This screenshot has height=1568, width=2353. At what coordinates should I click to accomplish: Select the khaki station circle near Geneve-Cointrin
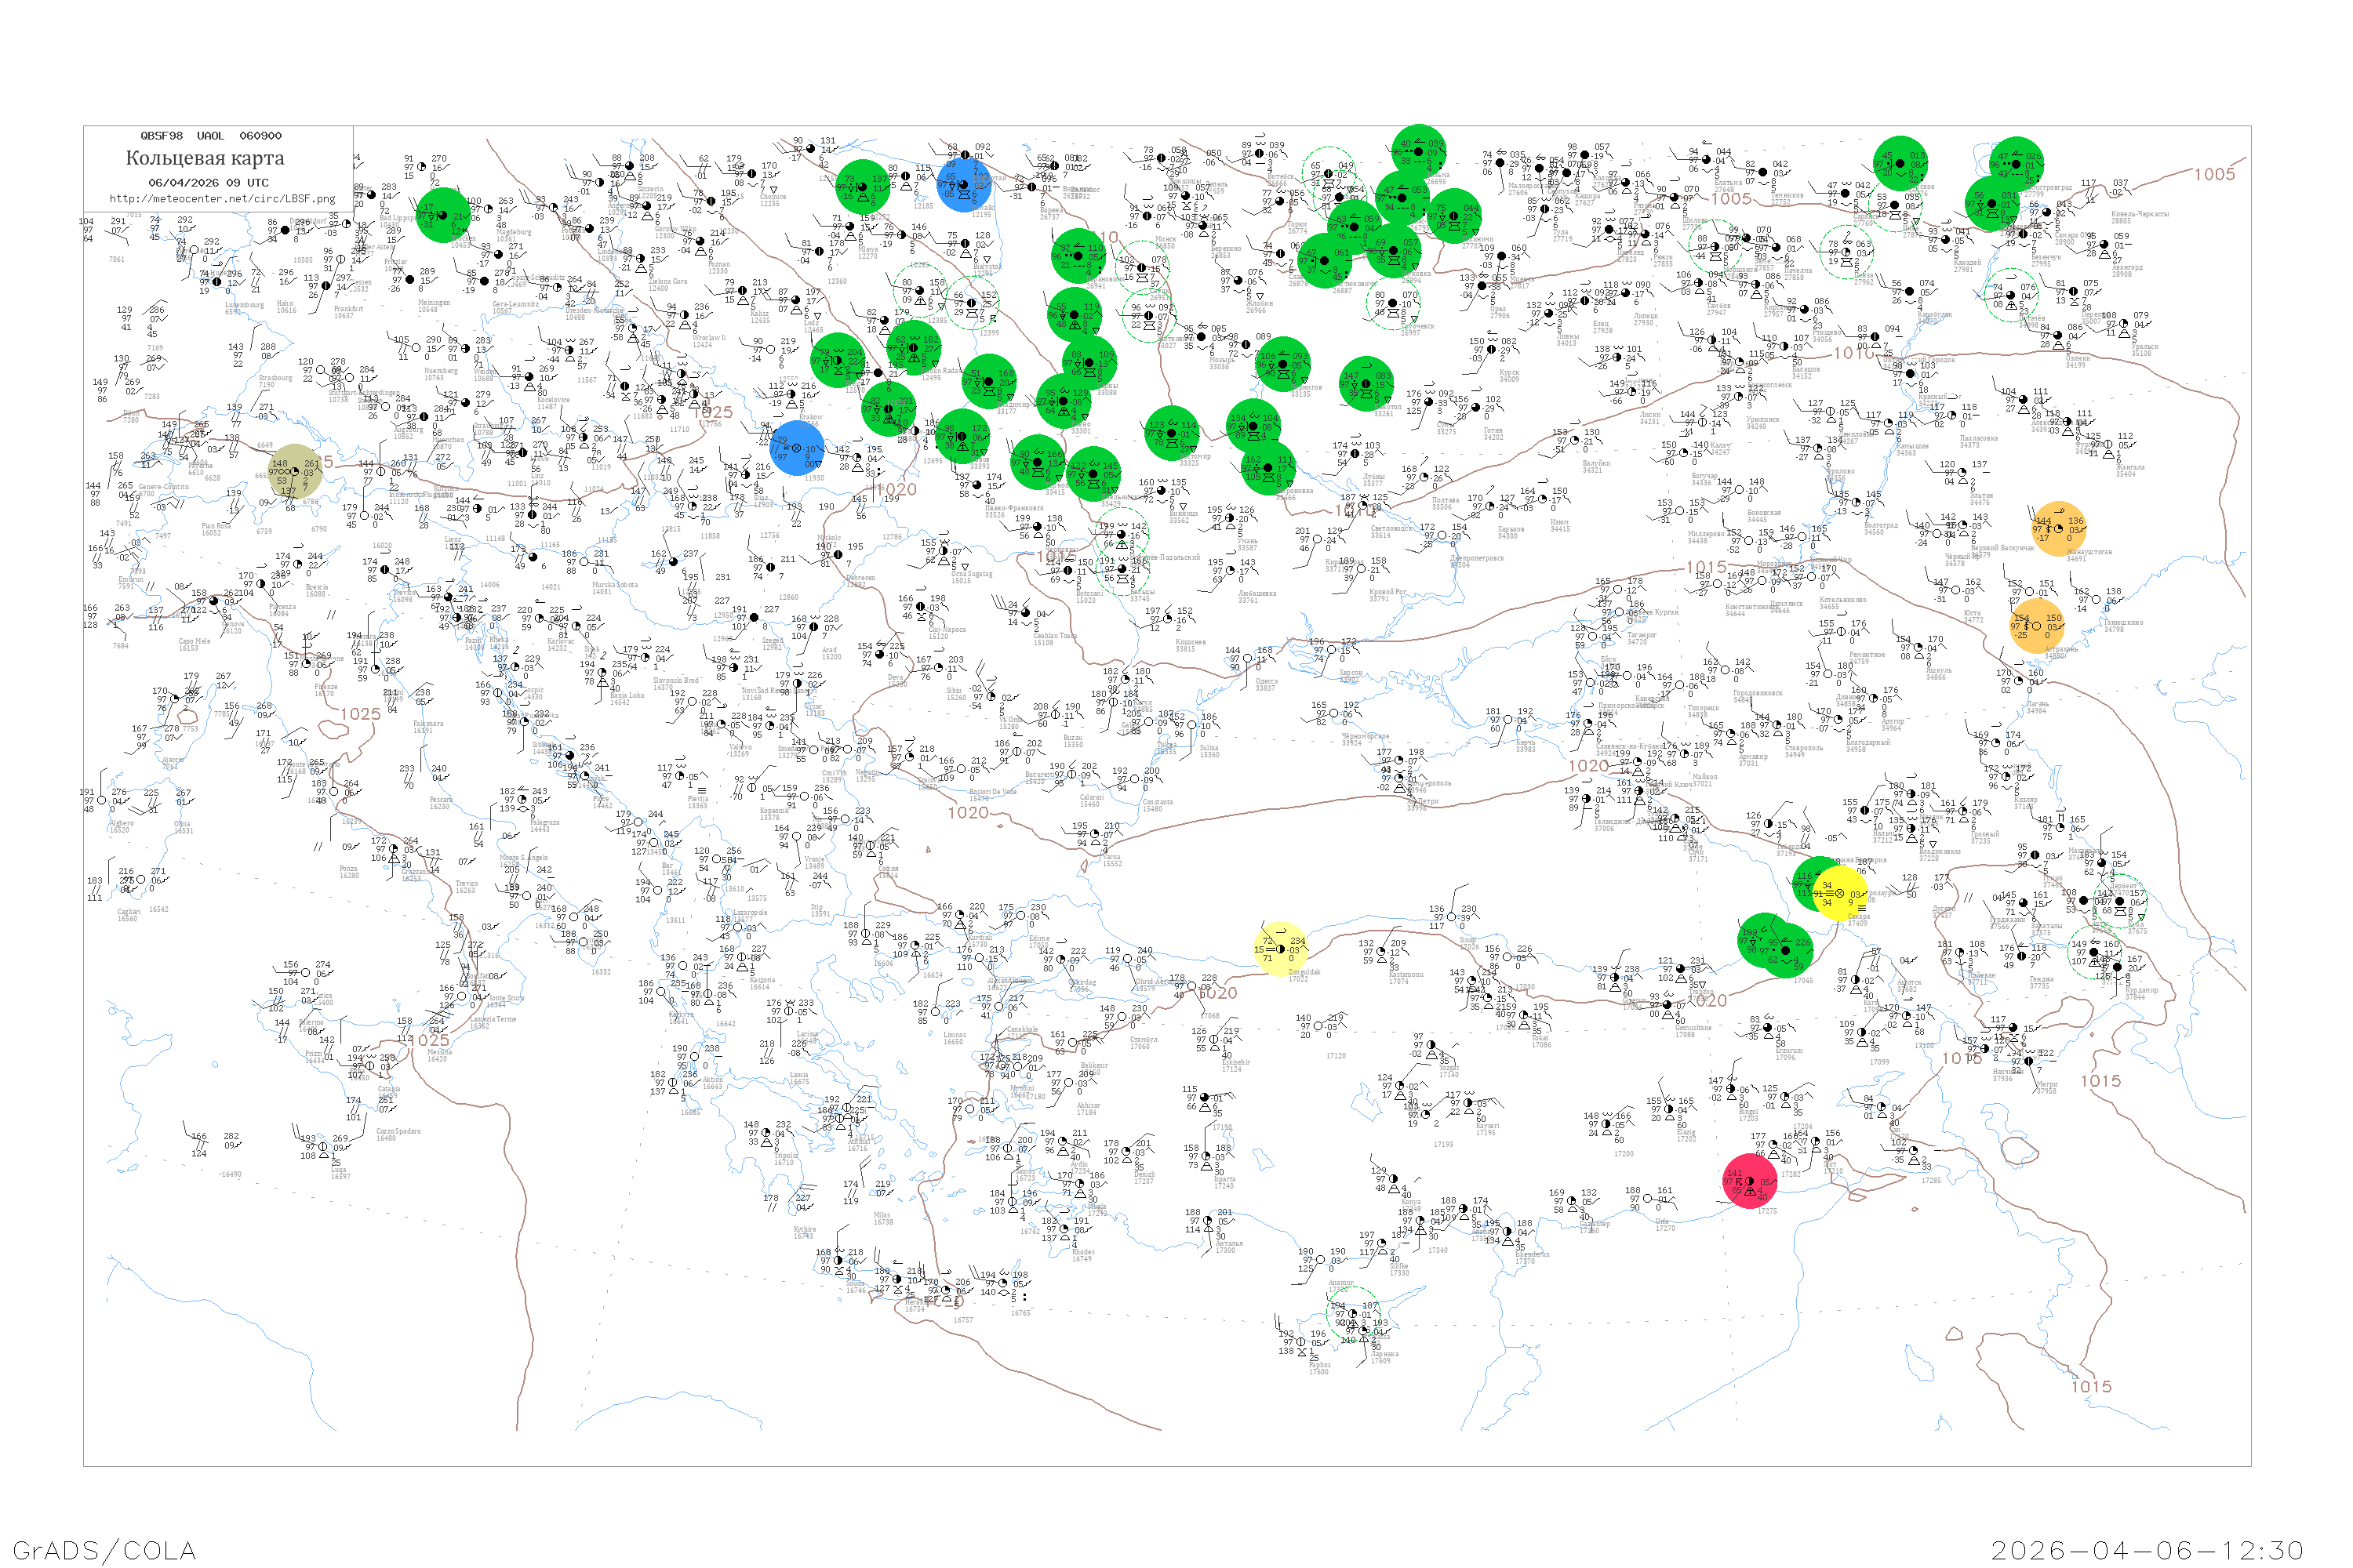click(296, 472)
